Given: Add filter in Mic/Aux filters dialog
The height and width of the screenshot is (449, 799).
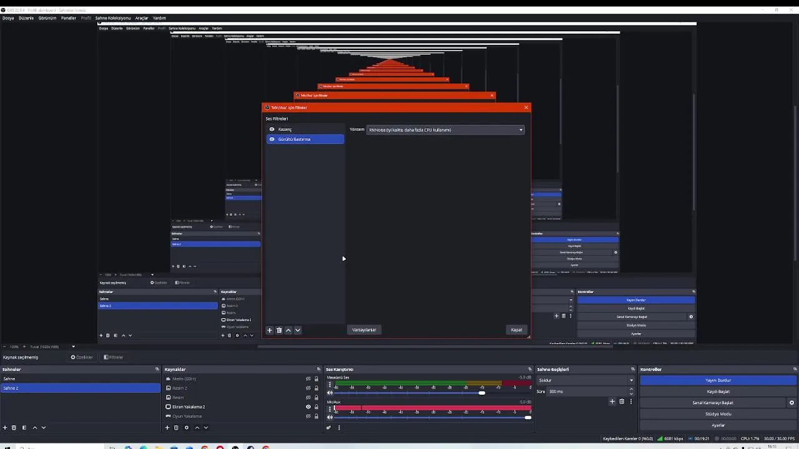Looking at the screenshot, I should [x=270, y=330].
